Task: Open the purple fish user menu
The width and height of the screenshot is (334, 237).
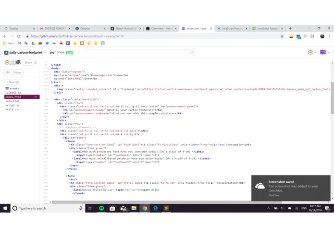Action: pos(324,52)
